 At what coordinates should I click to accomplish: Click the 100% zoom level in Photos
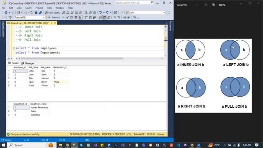(222, 5)
